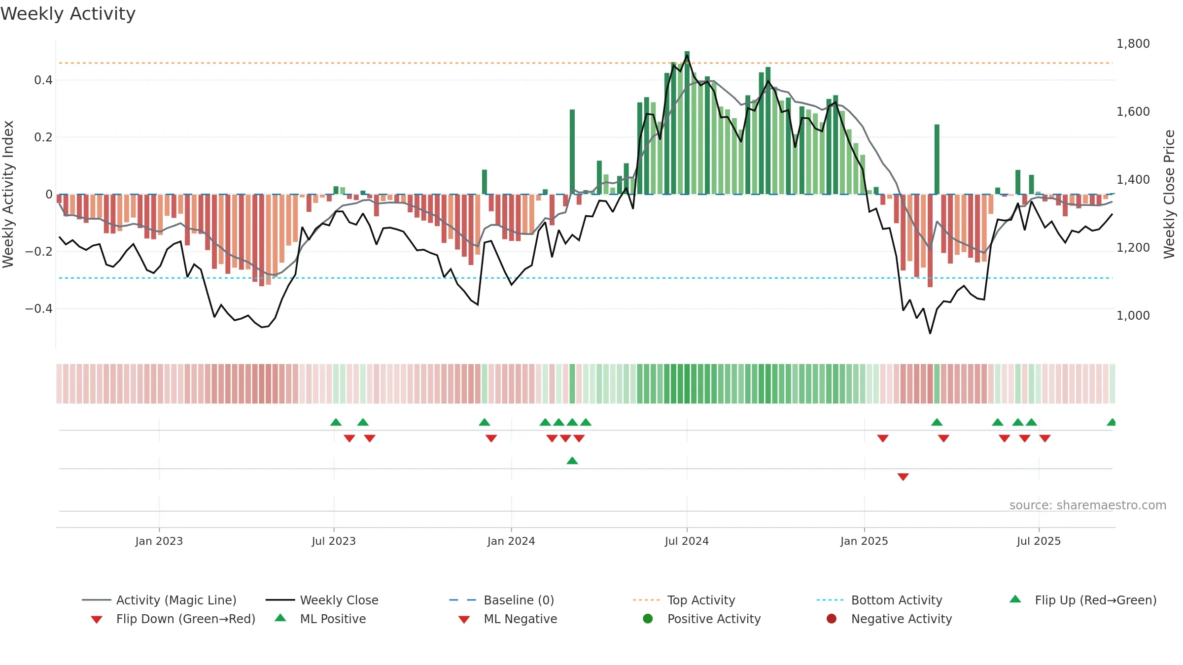
Task: Click the 0.4 activity axis tick
Action: 43,80
